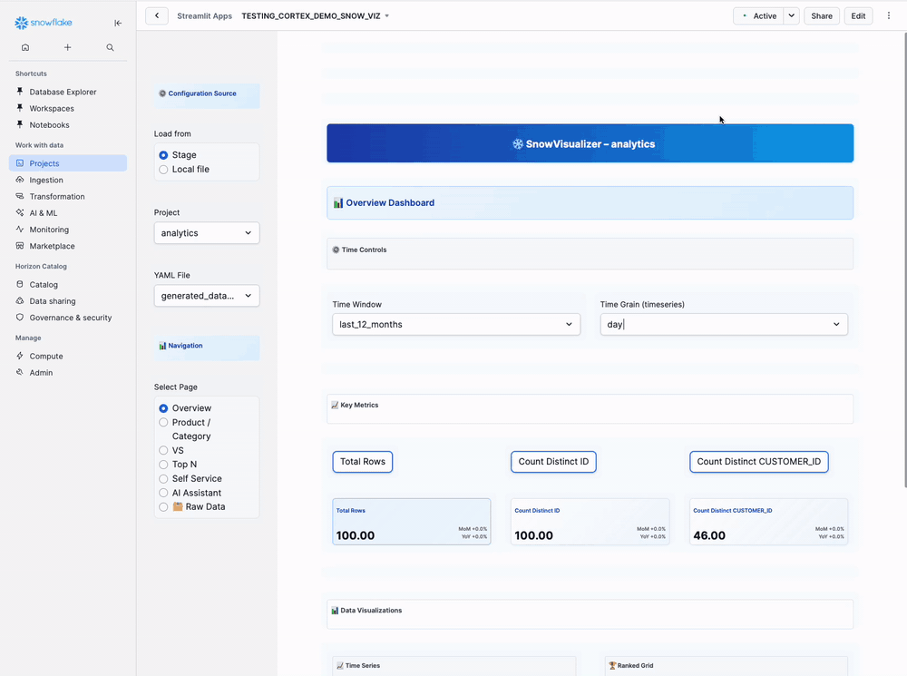Expand the Time Window dropdown

[456, 324]
